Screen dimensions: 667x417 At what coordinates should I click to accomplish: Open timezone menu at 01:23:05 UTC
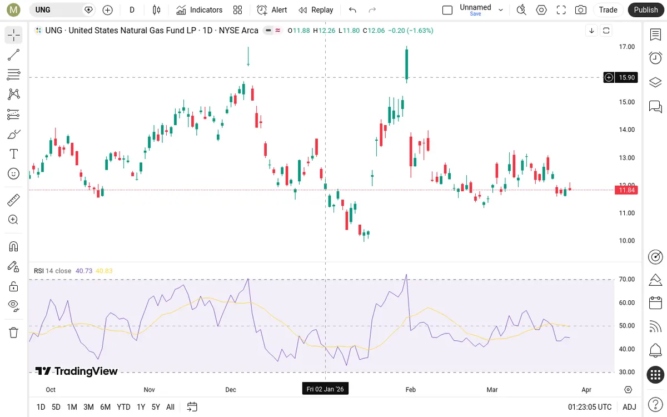[x=590, y=407]
